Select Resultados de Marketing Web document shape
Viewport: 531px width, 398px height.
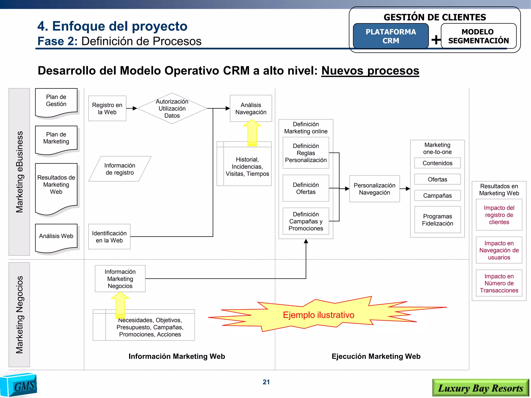tap(56, 189)
